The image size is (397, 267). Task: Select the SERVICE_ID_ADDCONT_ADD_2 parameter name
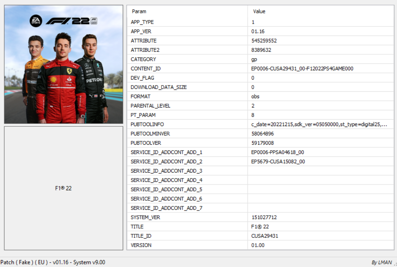coord(166,161)
